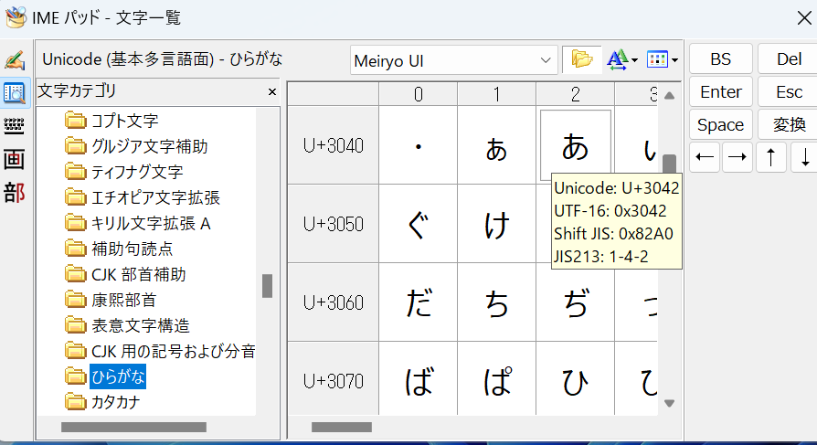Image resolution: width=817 pixels, height=445 pixels.
Task: Click the U+3040 row header
Action: pyautogui.click(x=334, y=146)
